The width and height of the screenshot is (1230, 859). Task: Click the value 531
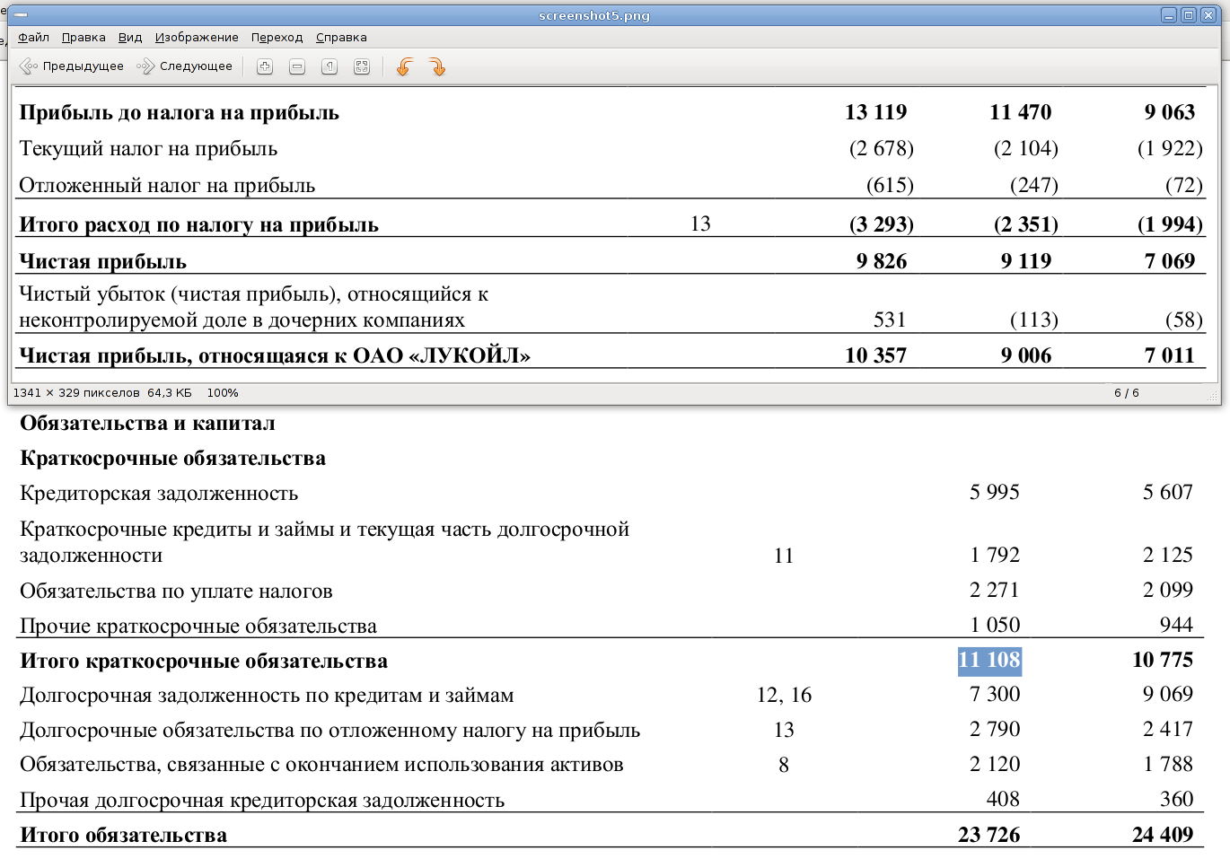pos(890,320)
